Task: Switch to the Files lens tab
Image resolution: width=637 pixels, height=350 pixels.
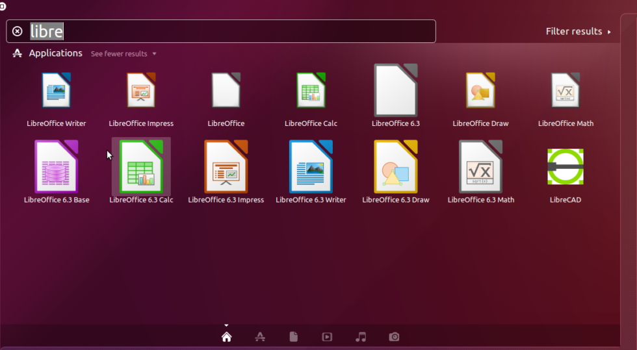Action: pyautogui.click(x=294, y=336)
